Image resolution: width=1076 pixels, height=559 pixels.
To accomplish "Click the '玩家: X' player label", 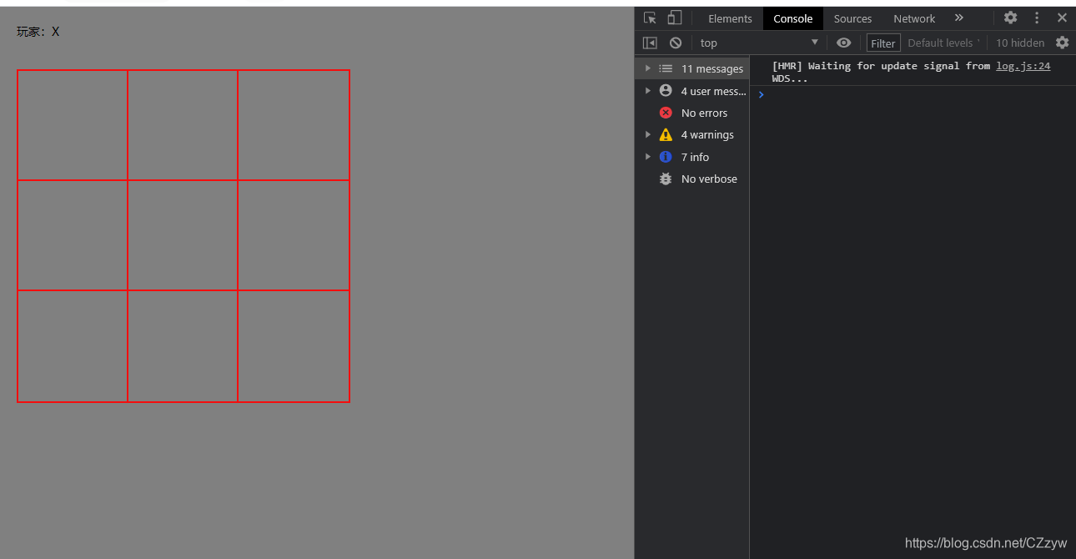I will tap(38, 32).
